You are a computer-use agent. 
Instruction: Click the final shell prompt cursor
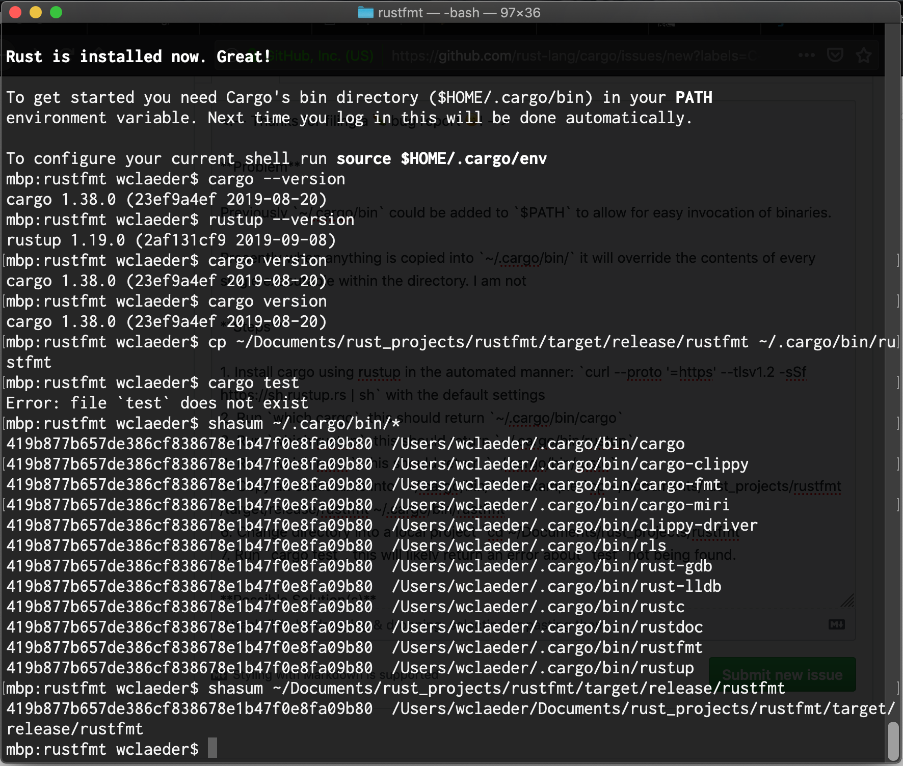(213, 748)
